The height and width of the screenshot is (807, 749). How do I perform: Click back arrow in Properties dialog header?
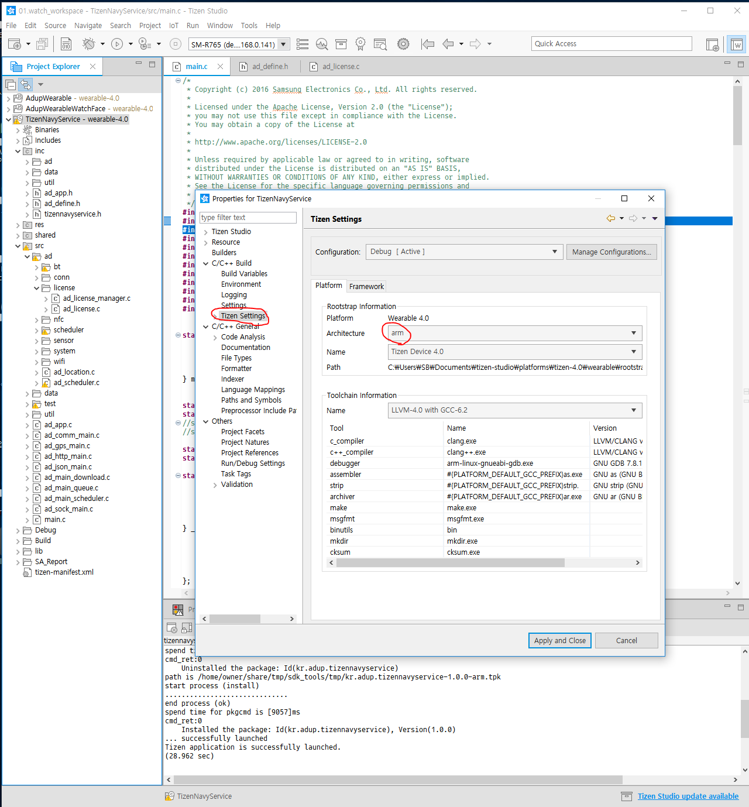click(x=611, y=218)
